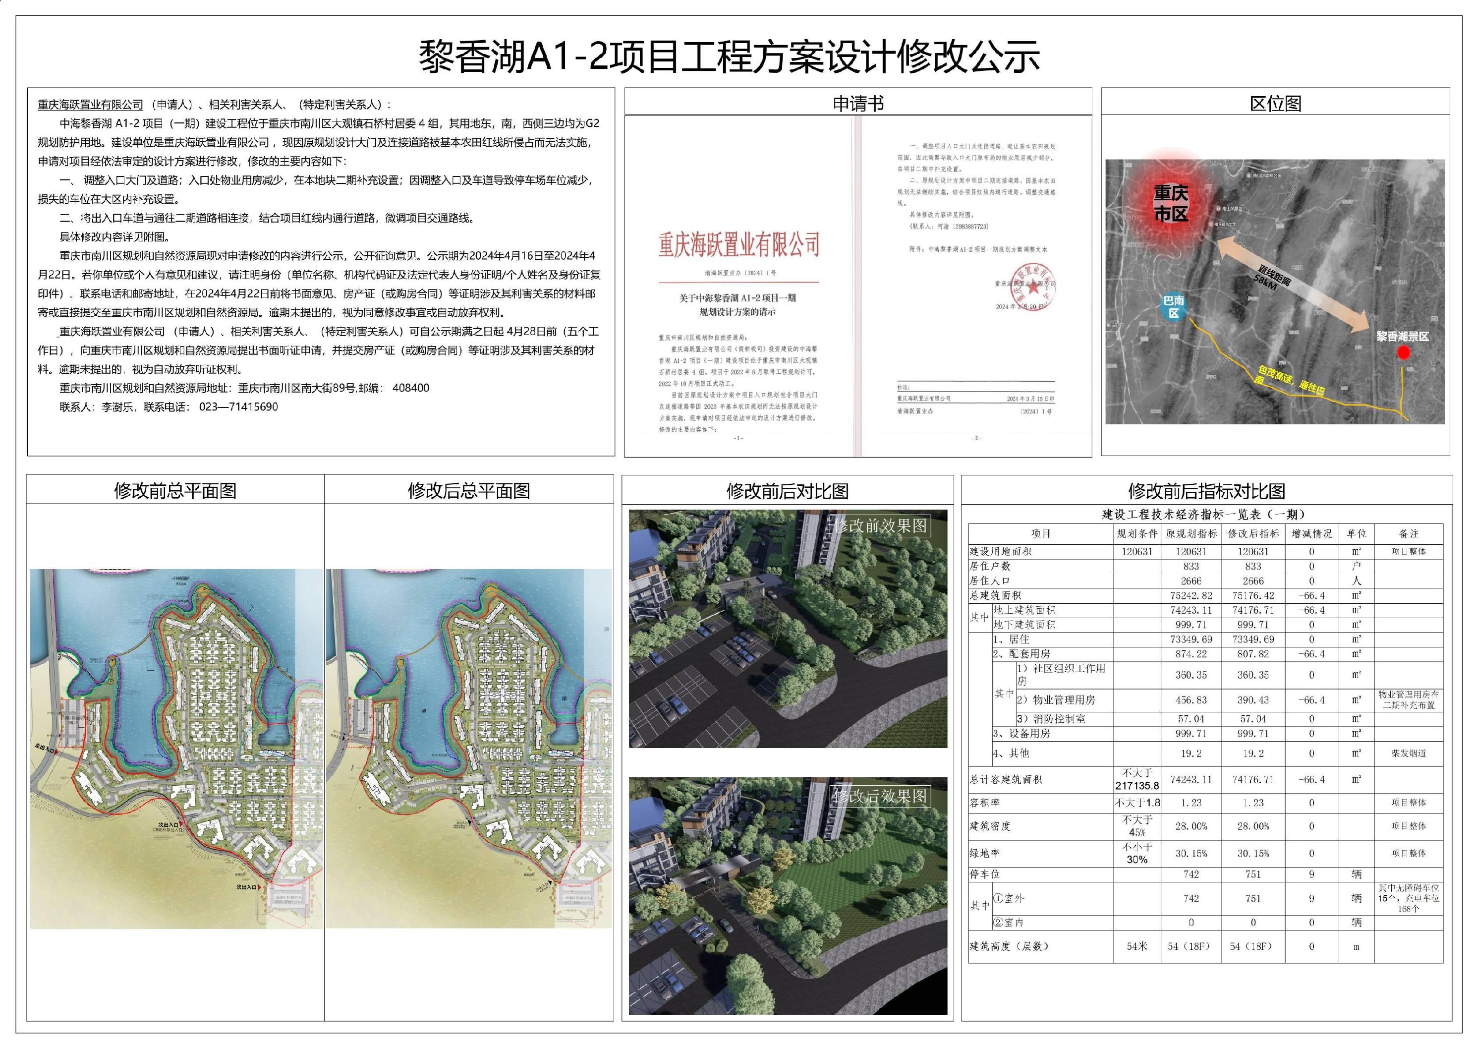Image resolution: width=1475 pixels, height=1043 pixels.
Task: Click the red dot below 黎香湖景区
Action: point(1404,352)
